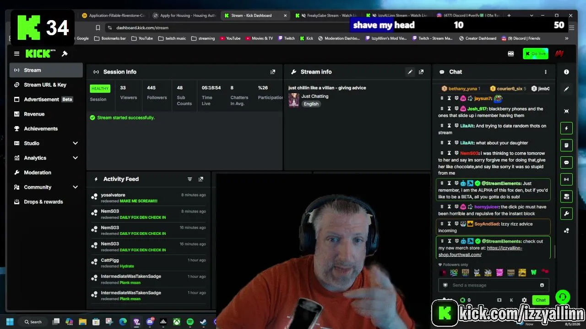586x329 pixels.
Task: Open Chat panel three-dot menu
Action: tap(545, 72)
